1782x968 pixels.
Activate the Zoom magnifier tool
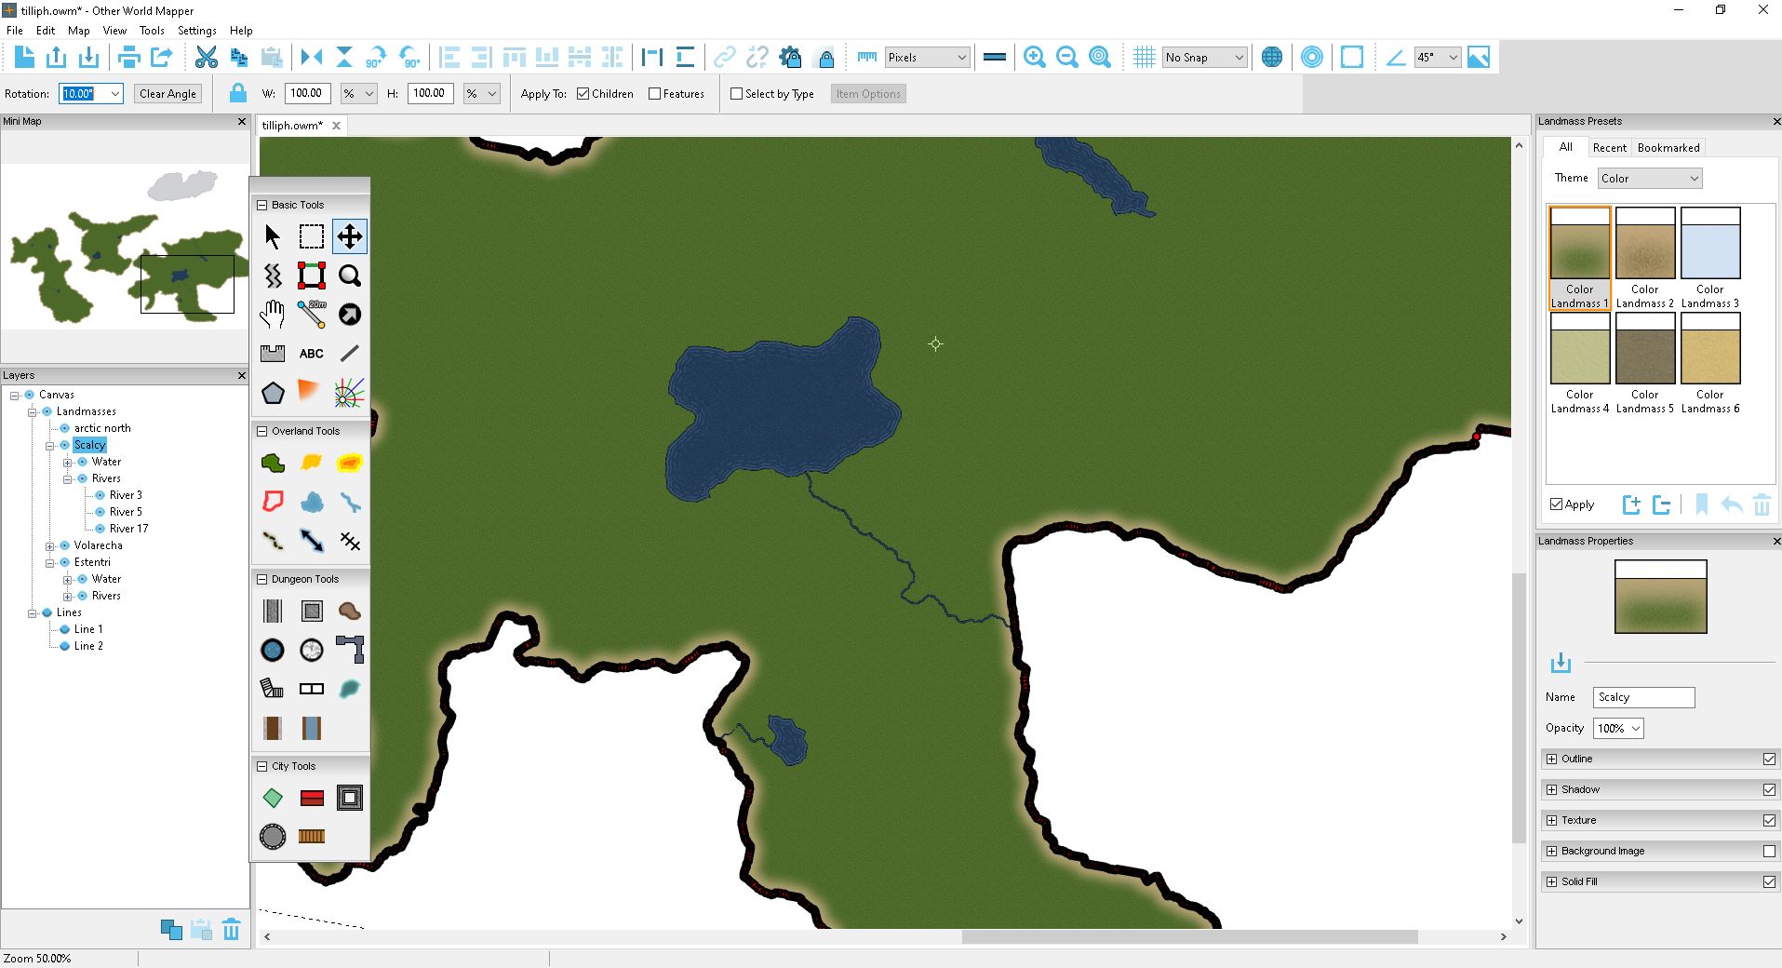(x=350, y=276)
